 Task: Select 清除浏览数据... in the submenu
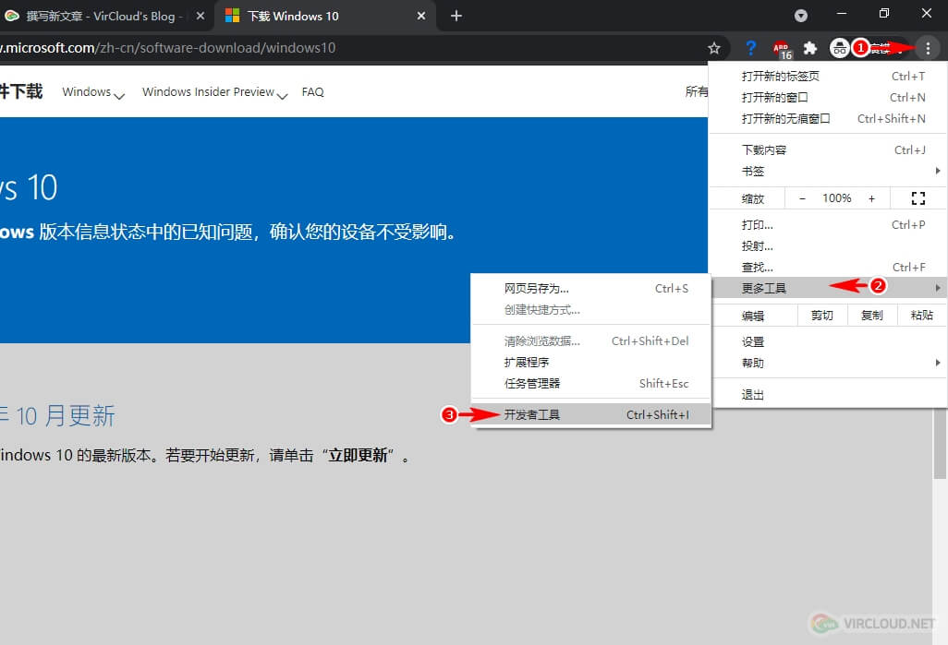(590, 341)
